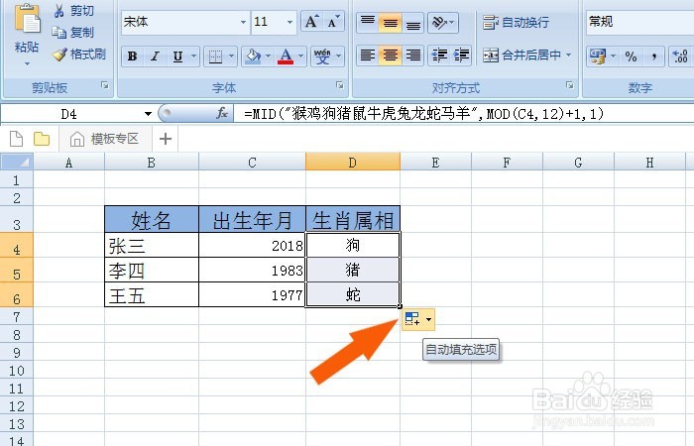Screen dimensions: 694x446
Task: Align text left
Action: pyautogui.click(x=368, y=56)
